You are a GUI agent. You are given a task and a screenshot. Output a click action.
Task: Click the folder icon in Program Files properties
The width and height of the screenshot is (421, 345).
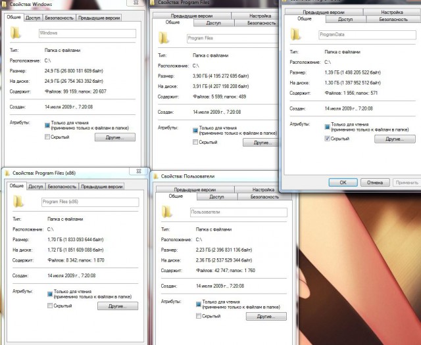click(x=164, y=38)
